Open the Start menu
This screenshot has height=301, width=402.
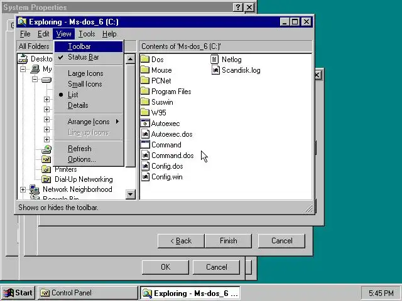pos(18,293)
